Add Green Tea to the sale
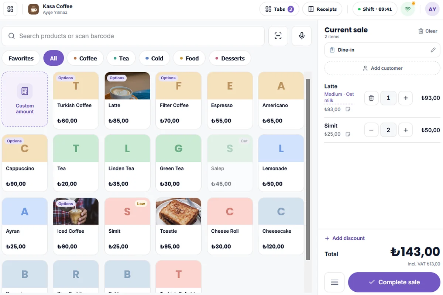Viewport: 443px width, 295px height. pos(179,163)
